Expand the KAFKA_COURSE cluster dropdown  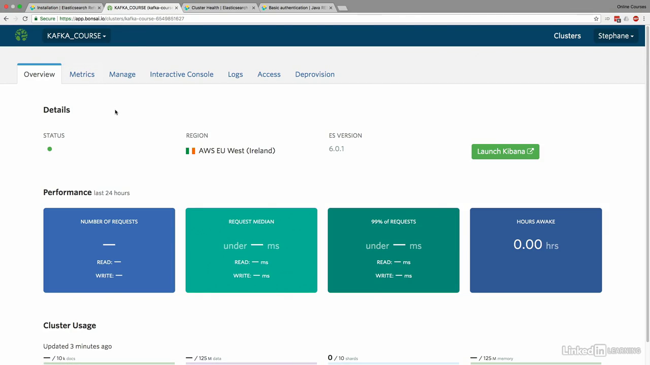pyautogui.click(x=77, y=36)
